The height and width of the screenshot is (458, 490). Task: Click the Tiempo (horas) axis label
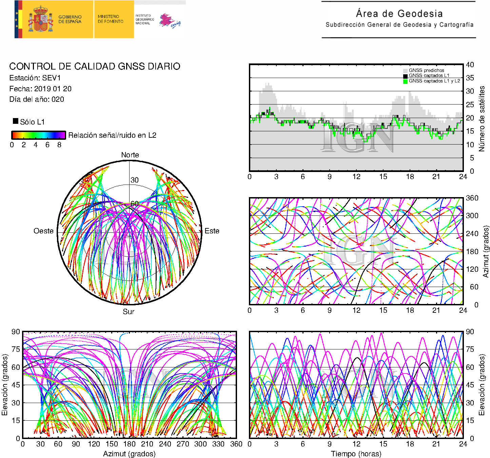coord(356,454)
